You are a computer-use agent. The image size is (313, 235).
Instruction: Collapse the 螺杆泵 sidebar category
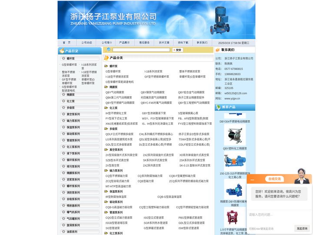point(80,58)
